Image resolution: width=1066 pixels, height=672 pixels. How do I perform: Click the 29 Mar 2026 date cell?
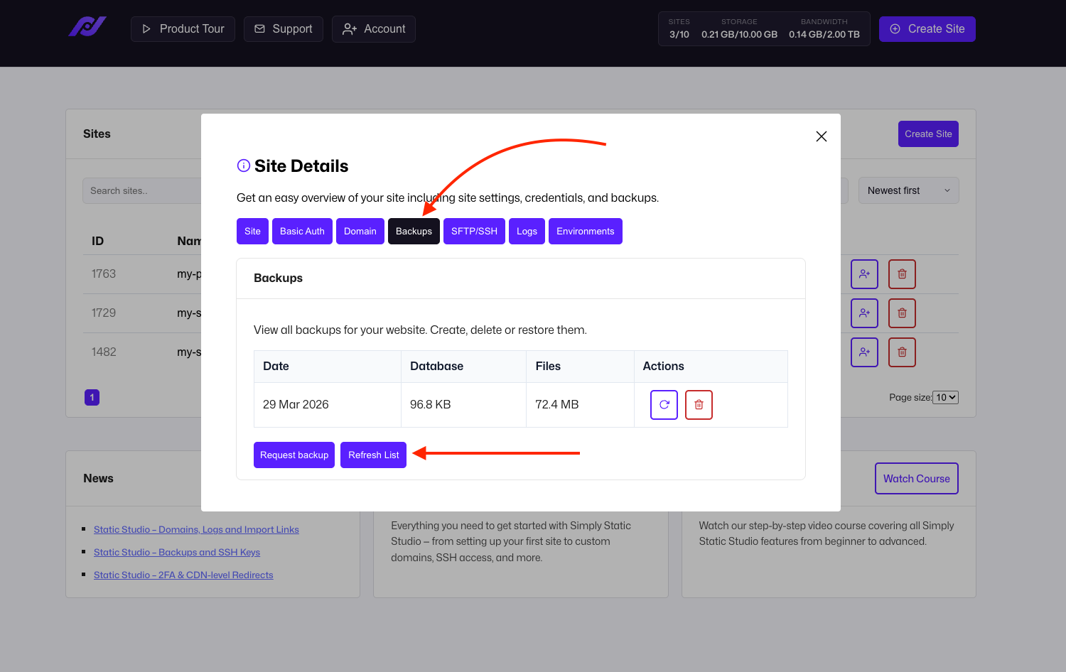(328, 405)
